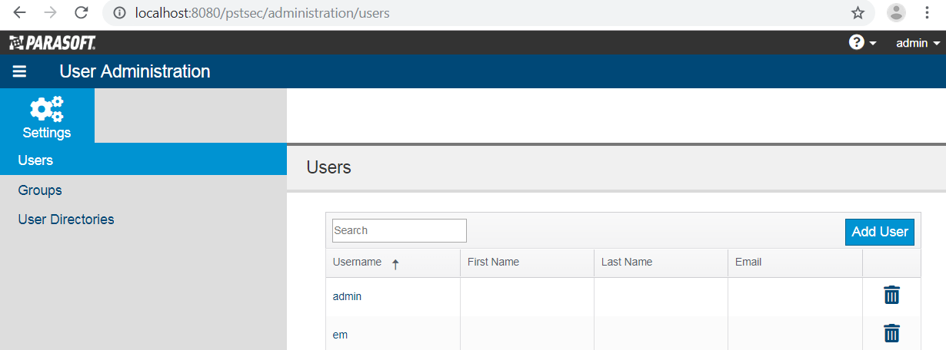Select User Directories in the sidebar
The width and height of the screenshot is (946, 350).
coord(66,219)
